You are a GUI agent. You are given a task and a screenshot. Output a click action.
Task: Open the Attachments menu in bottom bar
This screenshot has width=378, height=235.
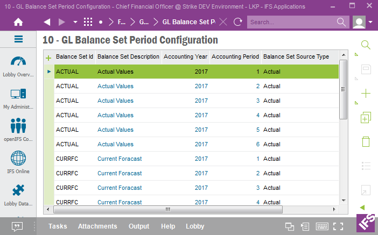(97, 226)
